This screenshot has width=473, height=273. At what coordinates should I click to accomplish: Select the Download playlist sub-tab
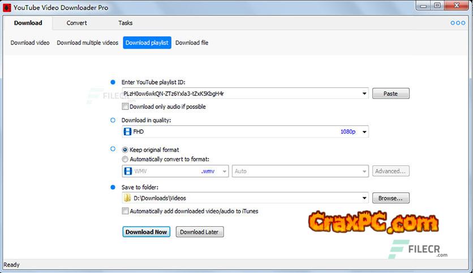(x=147, y=43)
